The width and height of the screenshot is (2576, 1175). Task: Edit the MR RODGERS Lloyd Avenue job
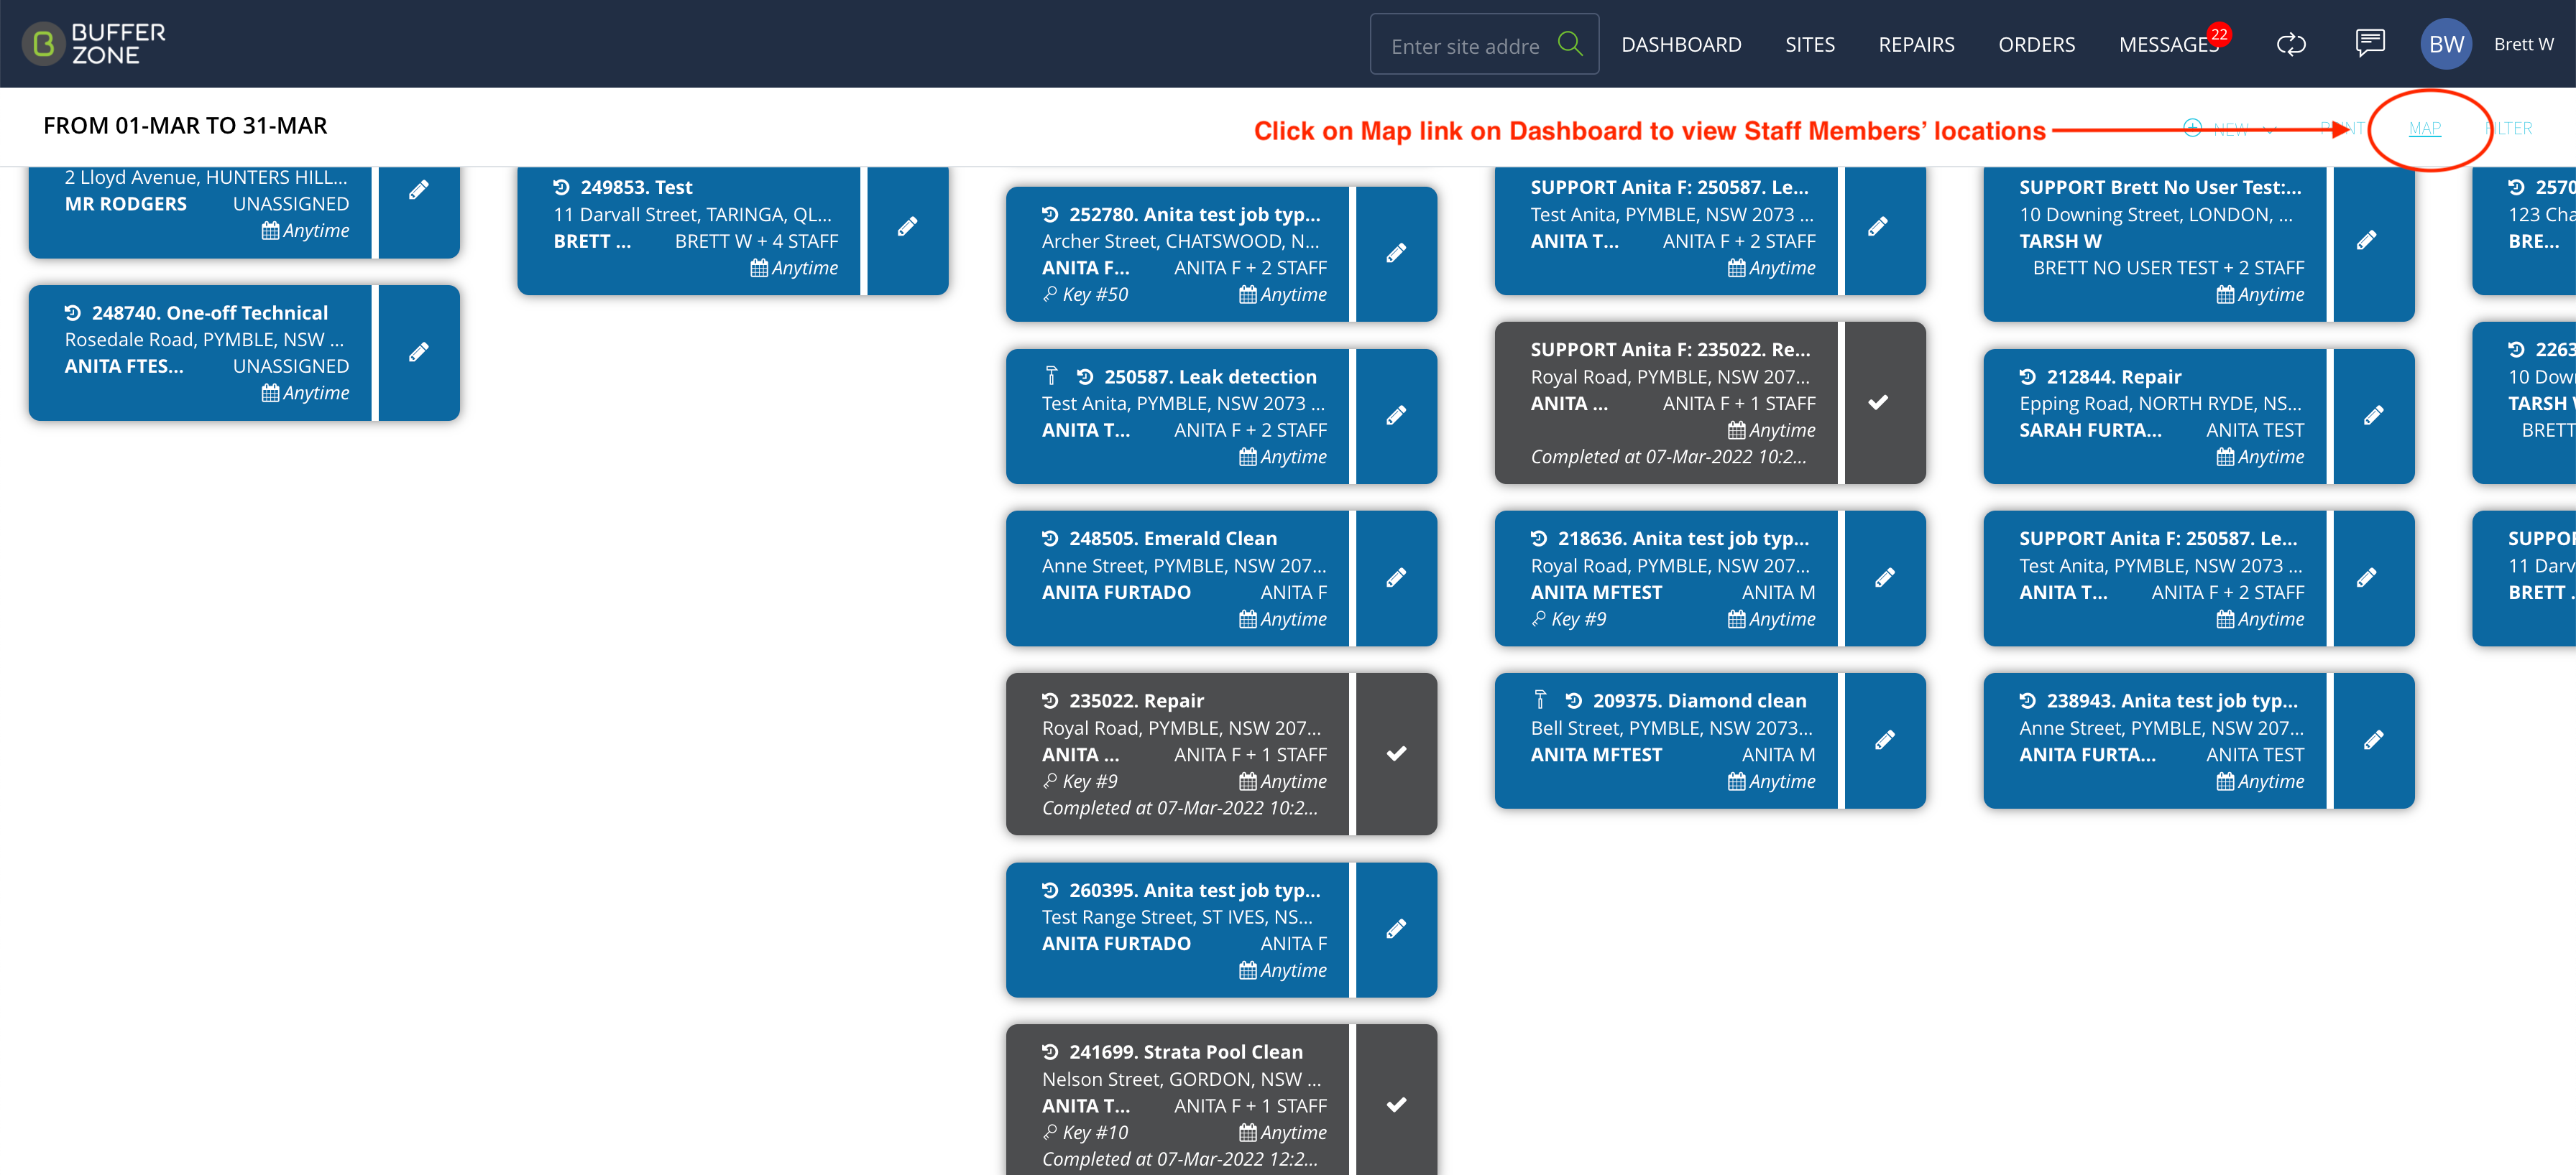pyautogui.click(x=419, y=190)
